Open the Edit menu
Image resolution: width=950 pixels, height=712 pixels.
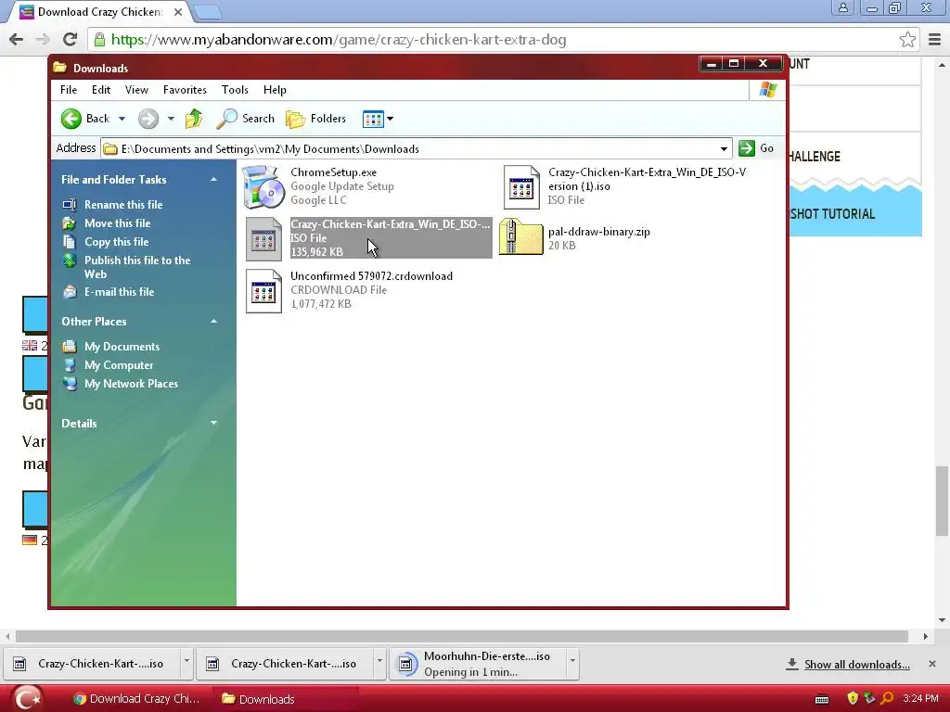pos(101,90)
